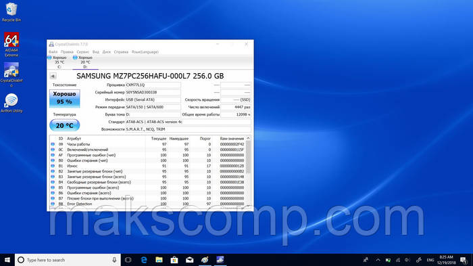The width and height of the screenshot is (473, 266).
Task: Click the Type here to search box
Action: click(x=68, y=260)
